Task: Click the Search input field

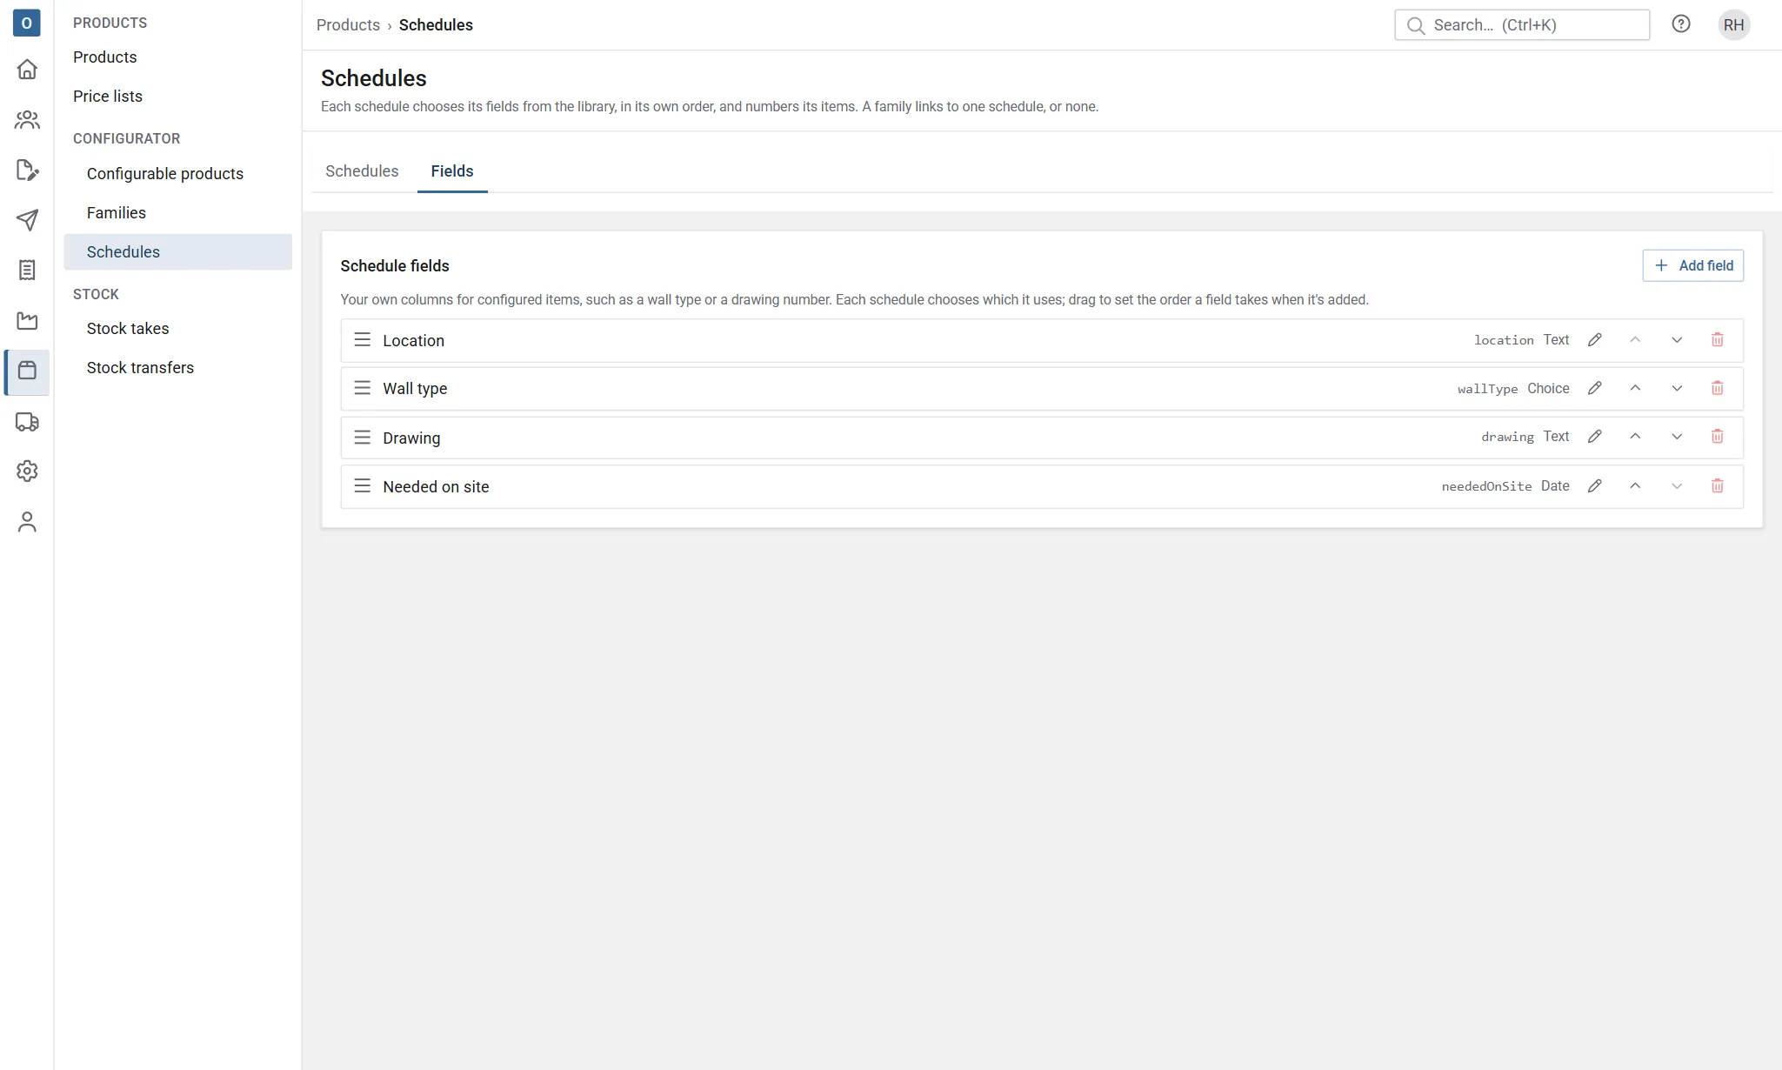Action: coord(1521,25)
